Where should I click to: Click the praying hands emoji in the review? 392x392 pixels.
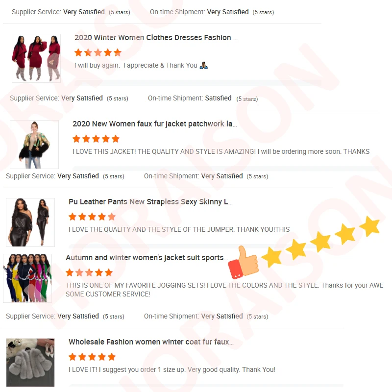[203, 66]
